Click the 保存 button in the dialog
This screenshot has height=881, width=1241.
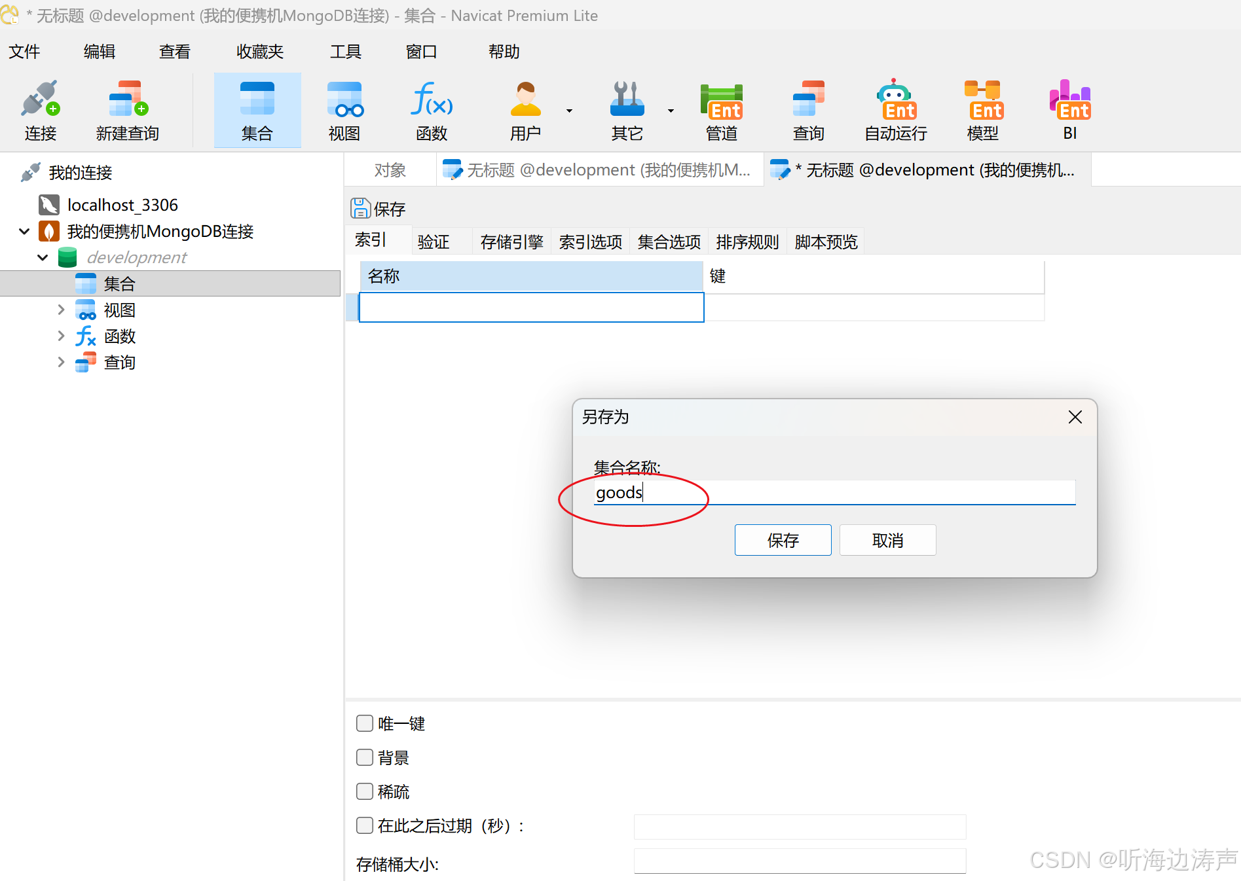coord(783,540)
